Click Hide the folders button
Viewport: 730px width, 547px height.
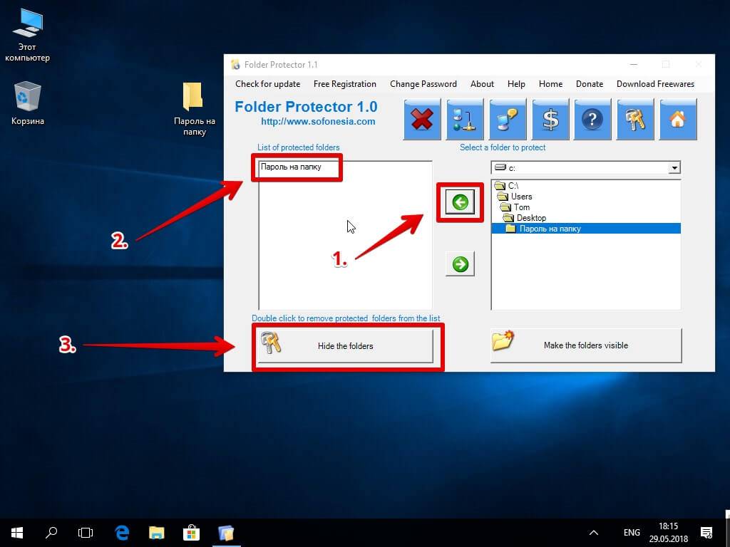(x=346, y=346)
